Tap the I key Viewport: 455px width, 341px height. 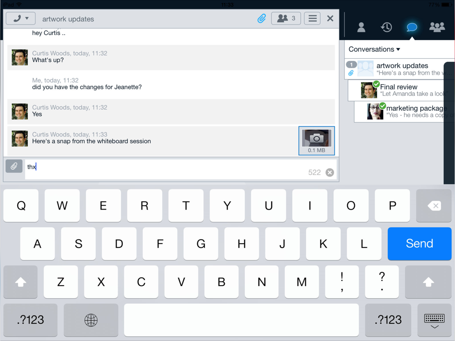309,206
